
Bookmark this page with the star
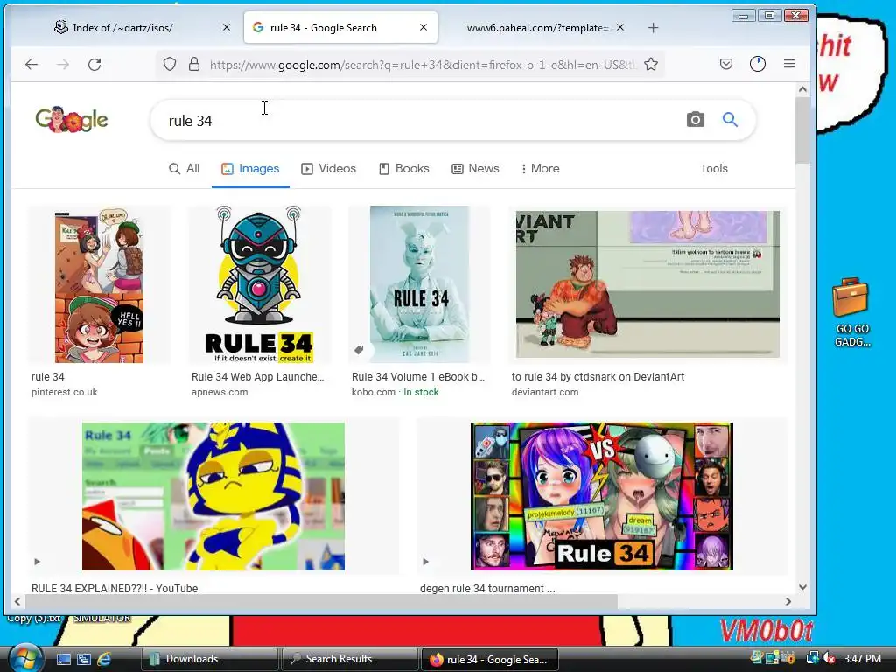tap(651, 64)
